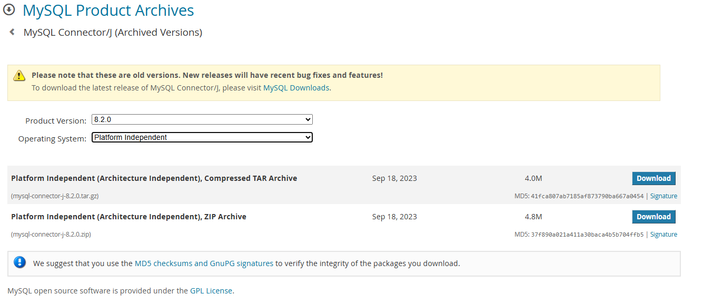Click the back chevron before MySQL Connector/J

point(12,32)
